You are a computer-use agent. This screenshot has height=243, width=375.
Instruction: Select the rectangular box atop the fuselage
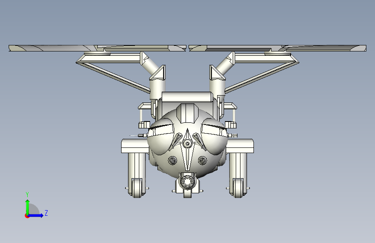pyautogui.click(x=187, y=97)
